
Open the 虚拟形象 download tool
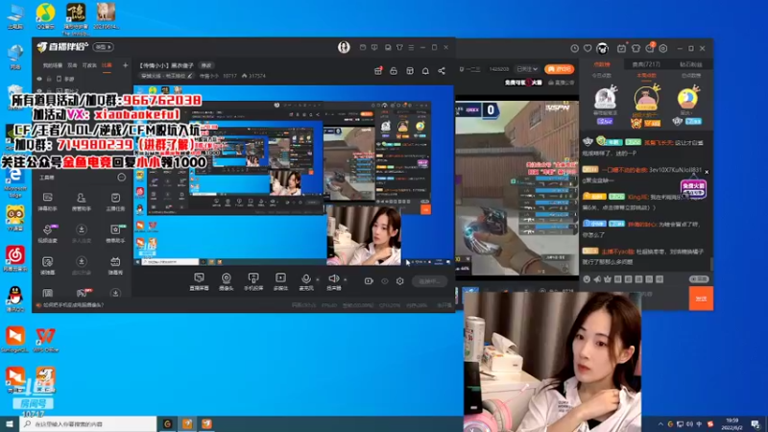[82, 265]
